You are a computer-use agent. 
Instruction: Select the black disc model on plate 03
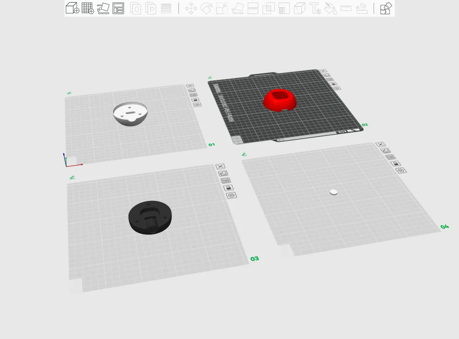point(150,216)
